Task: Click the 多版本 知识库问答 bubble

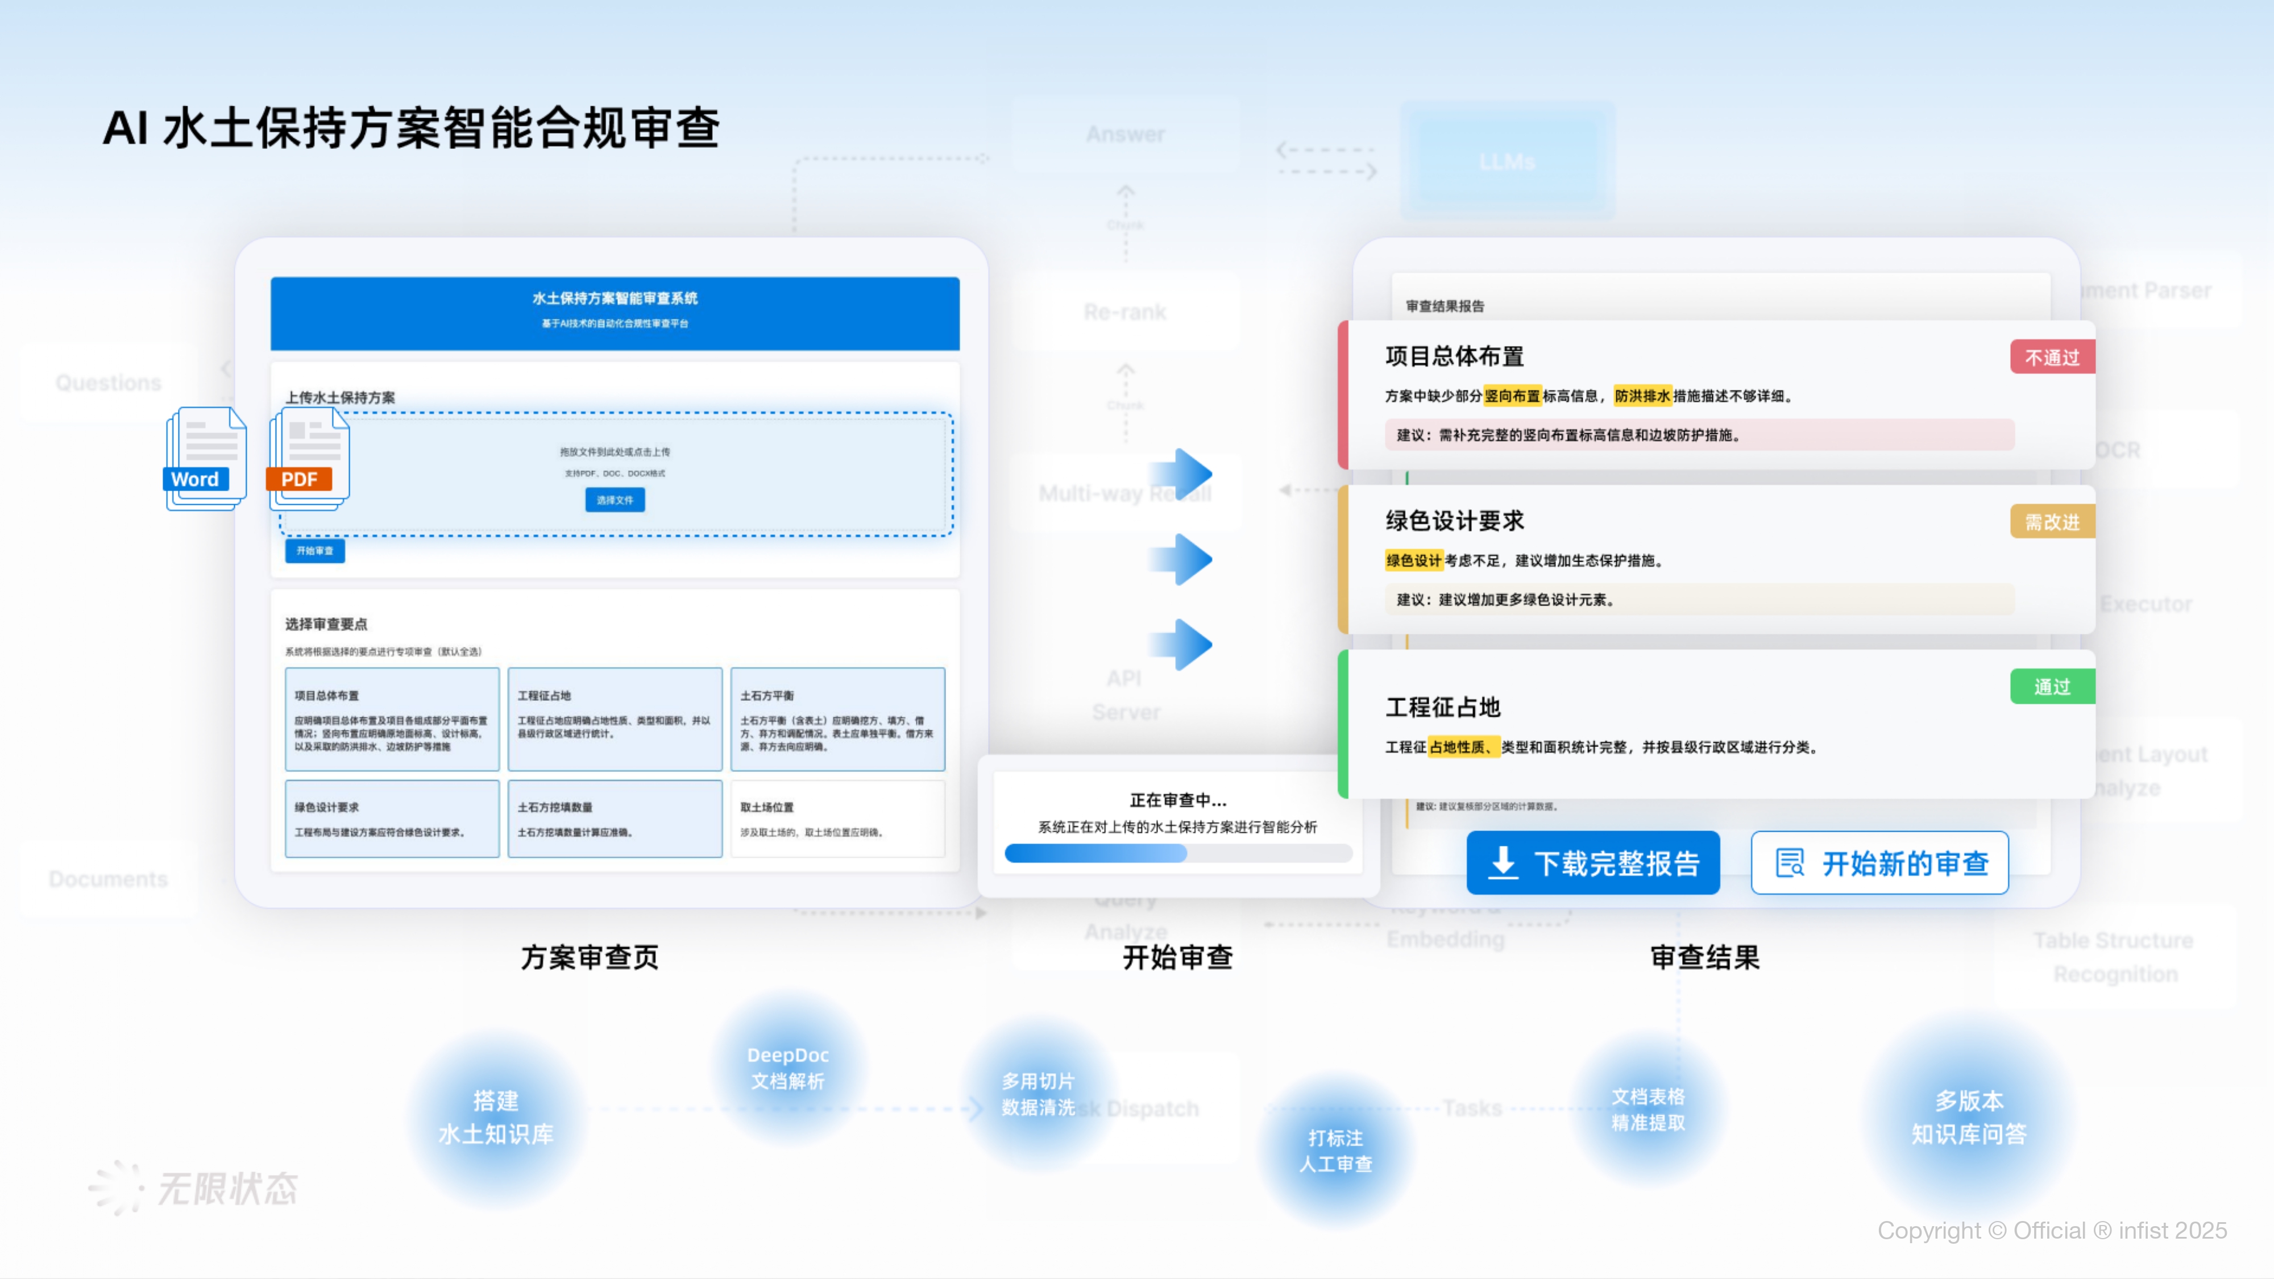Action: 1969,1116
